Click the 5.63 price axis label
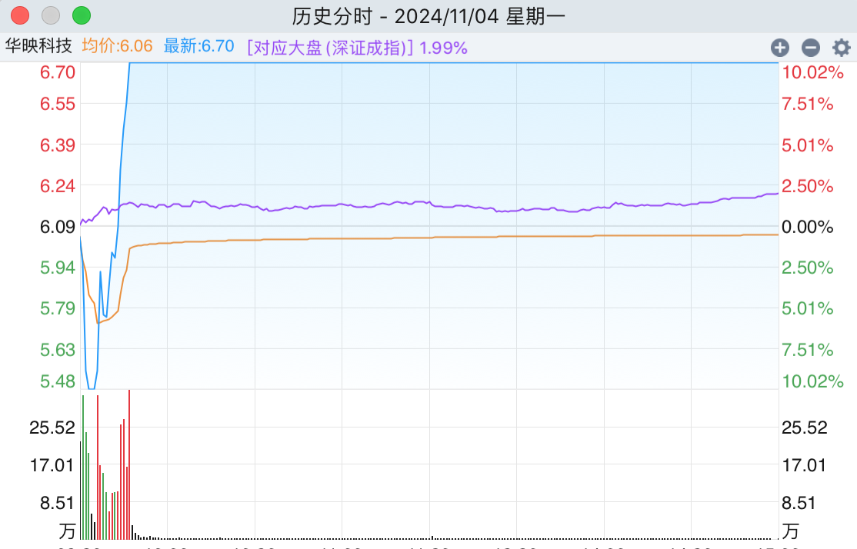 pos(58,350)
